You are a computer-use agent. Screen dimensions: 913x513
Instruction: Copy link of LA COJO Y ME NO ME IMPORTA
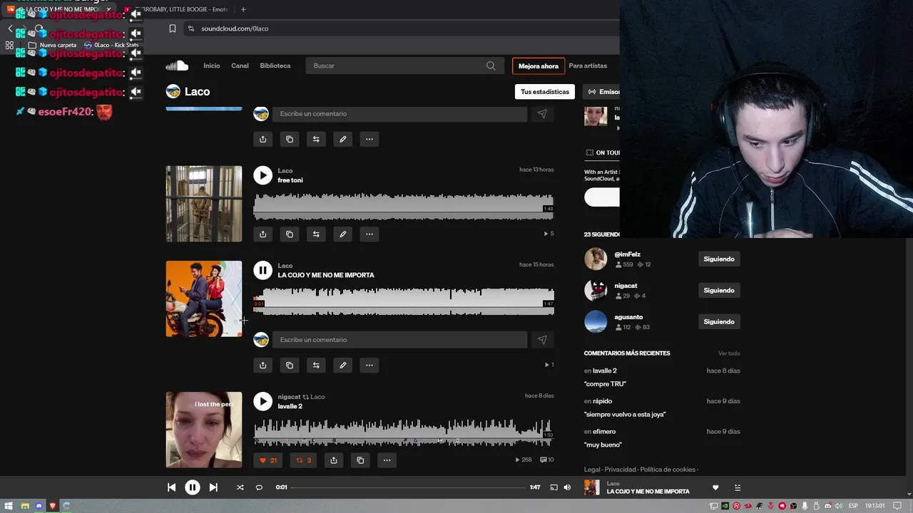[290, 365]
